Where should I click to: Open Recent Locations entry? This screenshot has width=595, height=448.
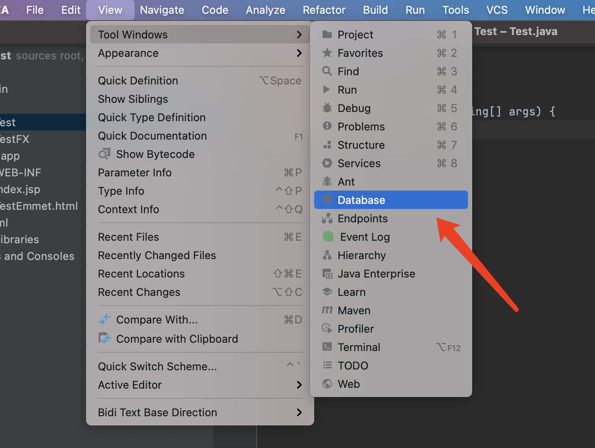(200, 274)
